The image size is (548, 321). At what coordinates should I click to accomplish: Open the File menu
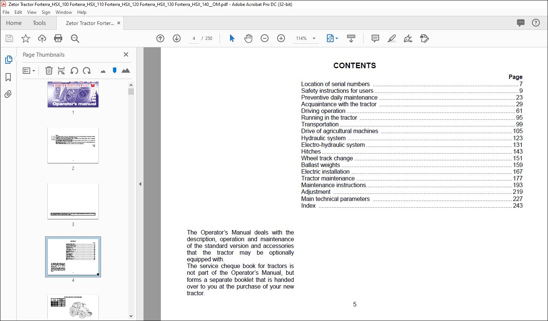click(x=6, y=12)
